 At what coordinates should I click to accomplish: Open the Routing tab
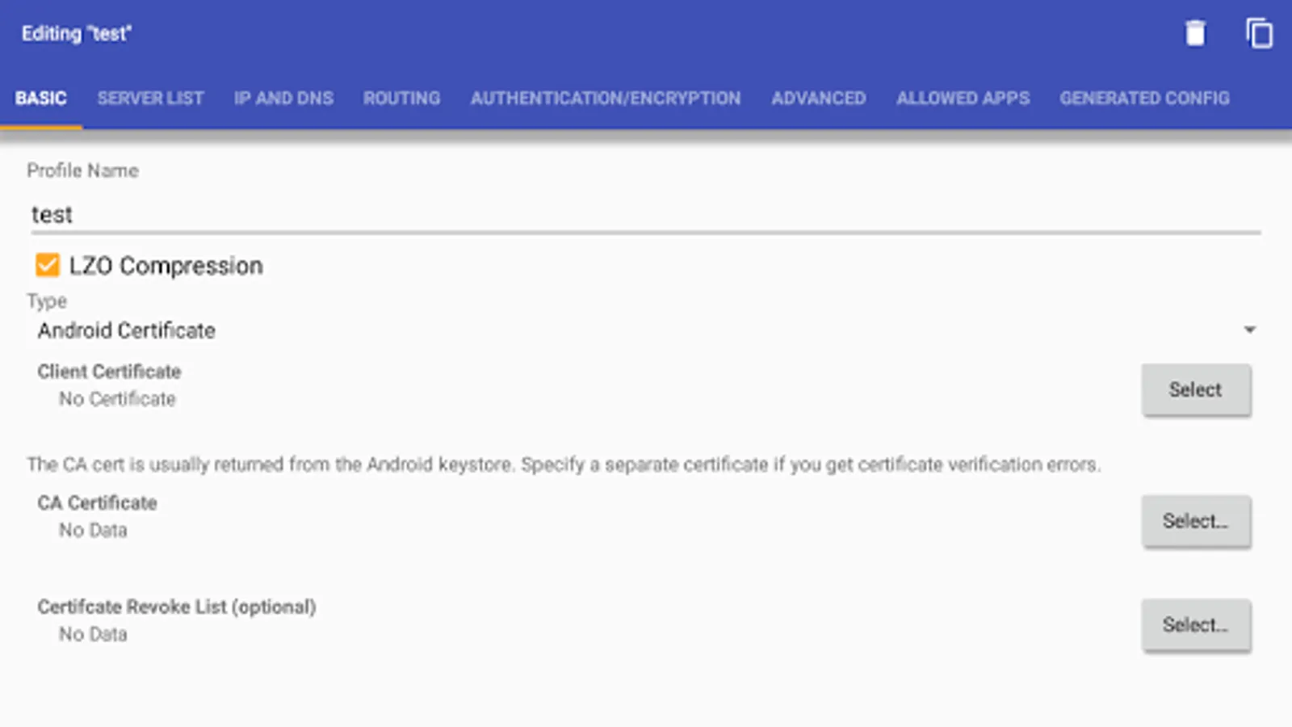[401, 99]
